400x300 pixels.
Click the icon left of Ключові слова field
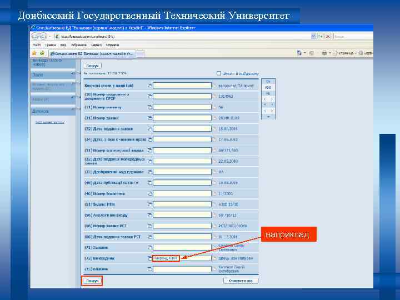(150, 86)
